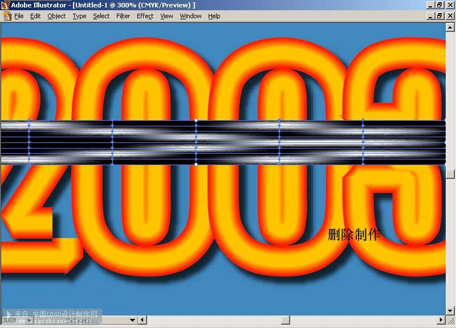
Task: Open the Edit menu
Action: [x=35, y=16]
